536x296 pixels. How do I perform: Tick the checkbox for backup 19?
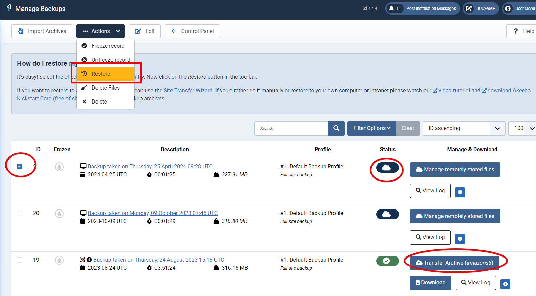pyautogui.click(x=19, y=260)
